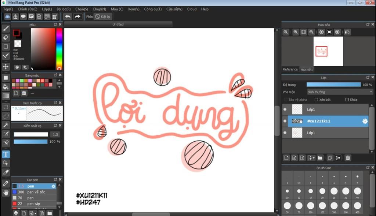Zoom in using the navigator plus magnifier
This screenshot has width=376, height=216.
point(296,32)
